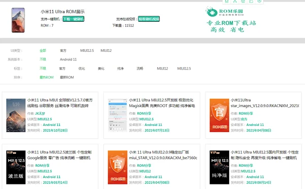Open the MIUI12.5国内开发版 ROM title
The width and height of the screenshot is (305, 189).
coord(264,155)
